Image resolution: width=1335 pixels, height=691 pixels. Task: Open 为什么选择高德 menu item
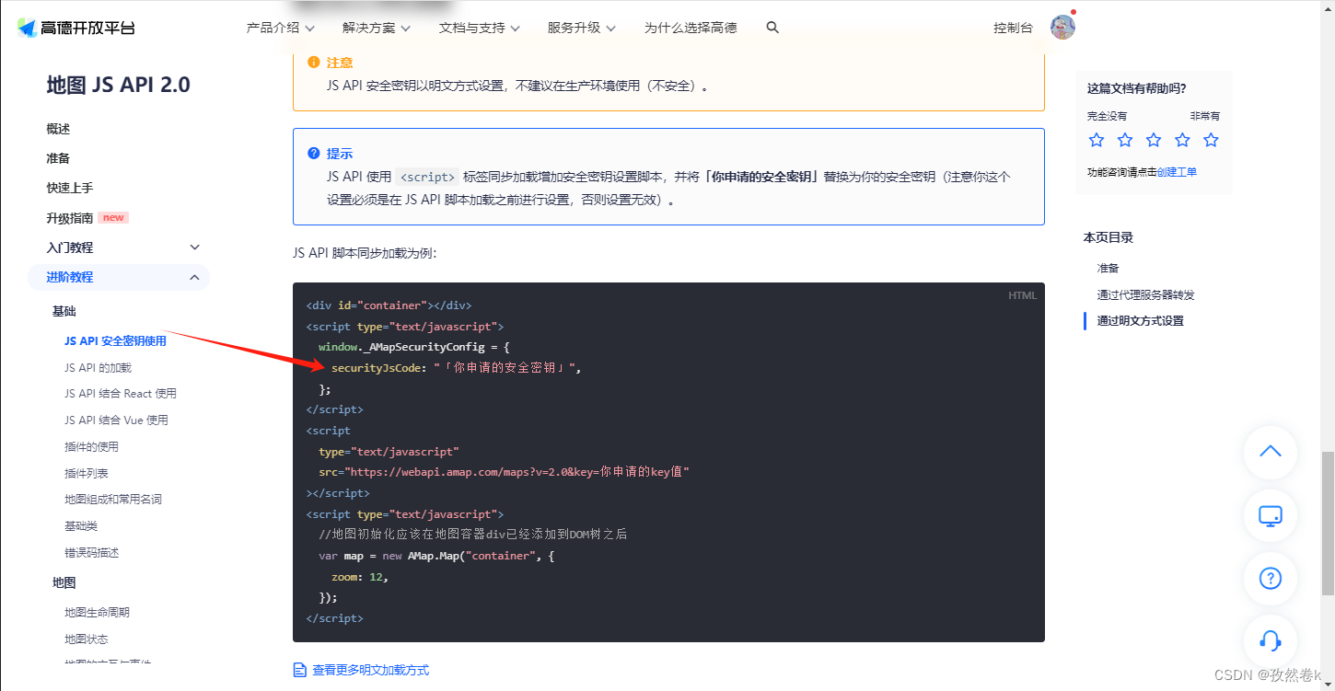point(691,28)
